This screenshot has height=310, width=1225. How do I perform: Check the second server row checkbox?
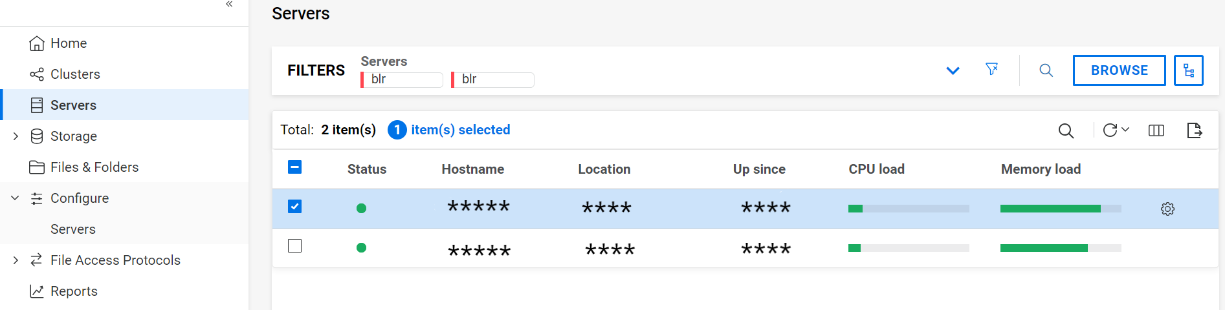click(x=294, y=246)
